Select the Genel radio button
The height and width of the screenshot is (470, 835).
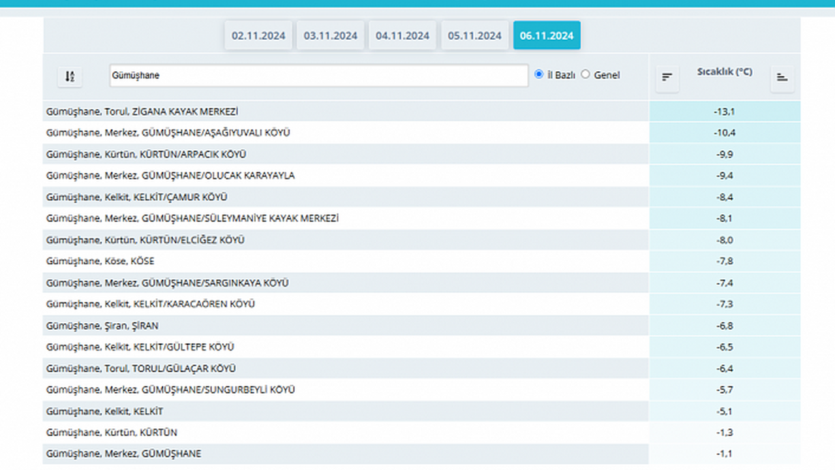pos(585,74)
